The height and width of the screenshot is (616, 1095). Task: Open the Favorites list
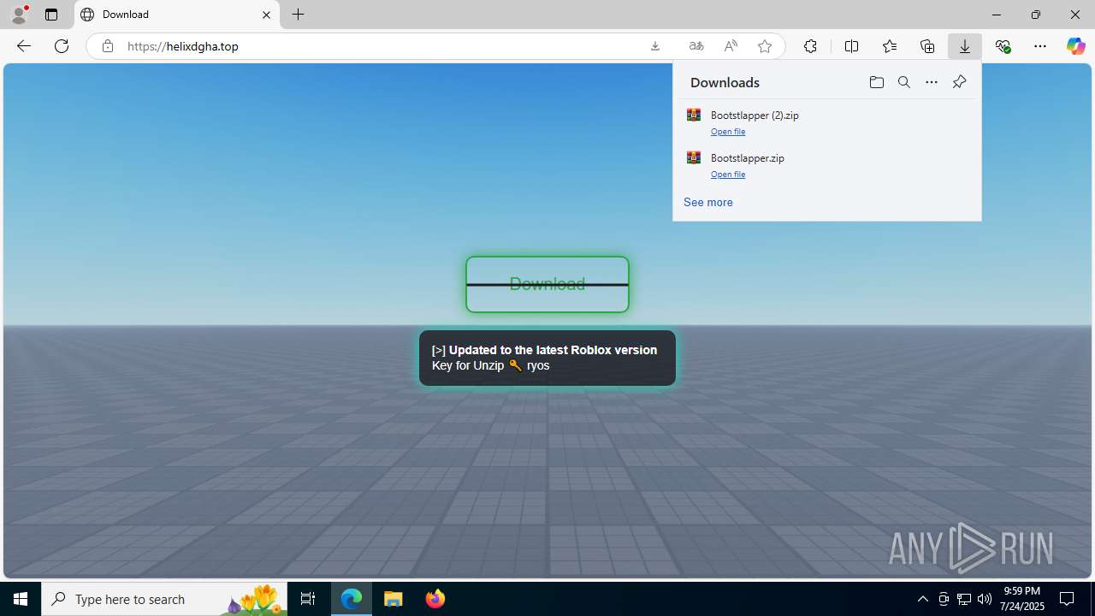890,46
